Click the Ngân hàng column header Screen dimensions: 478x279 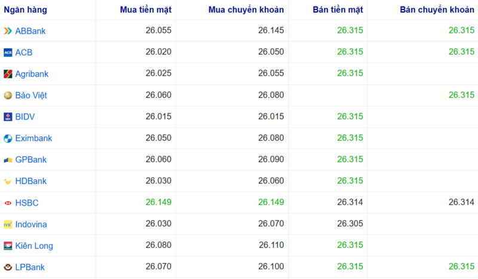(26, 10)
